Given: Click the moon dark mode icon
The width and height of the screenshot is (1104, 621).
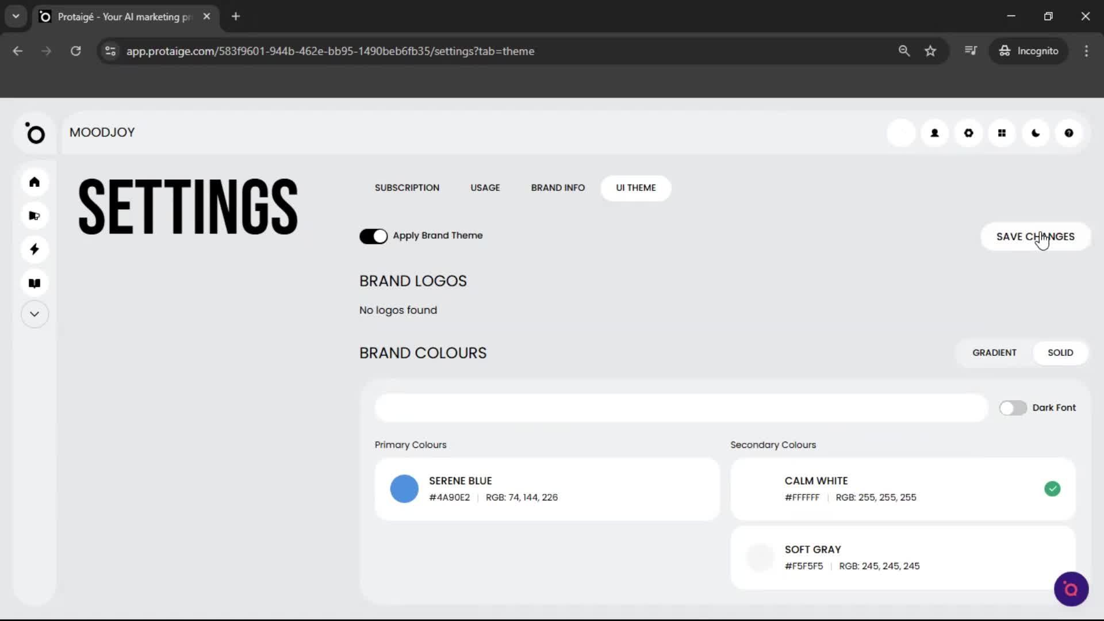Looking at the screenshot, I should tap(1035, 133).
